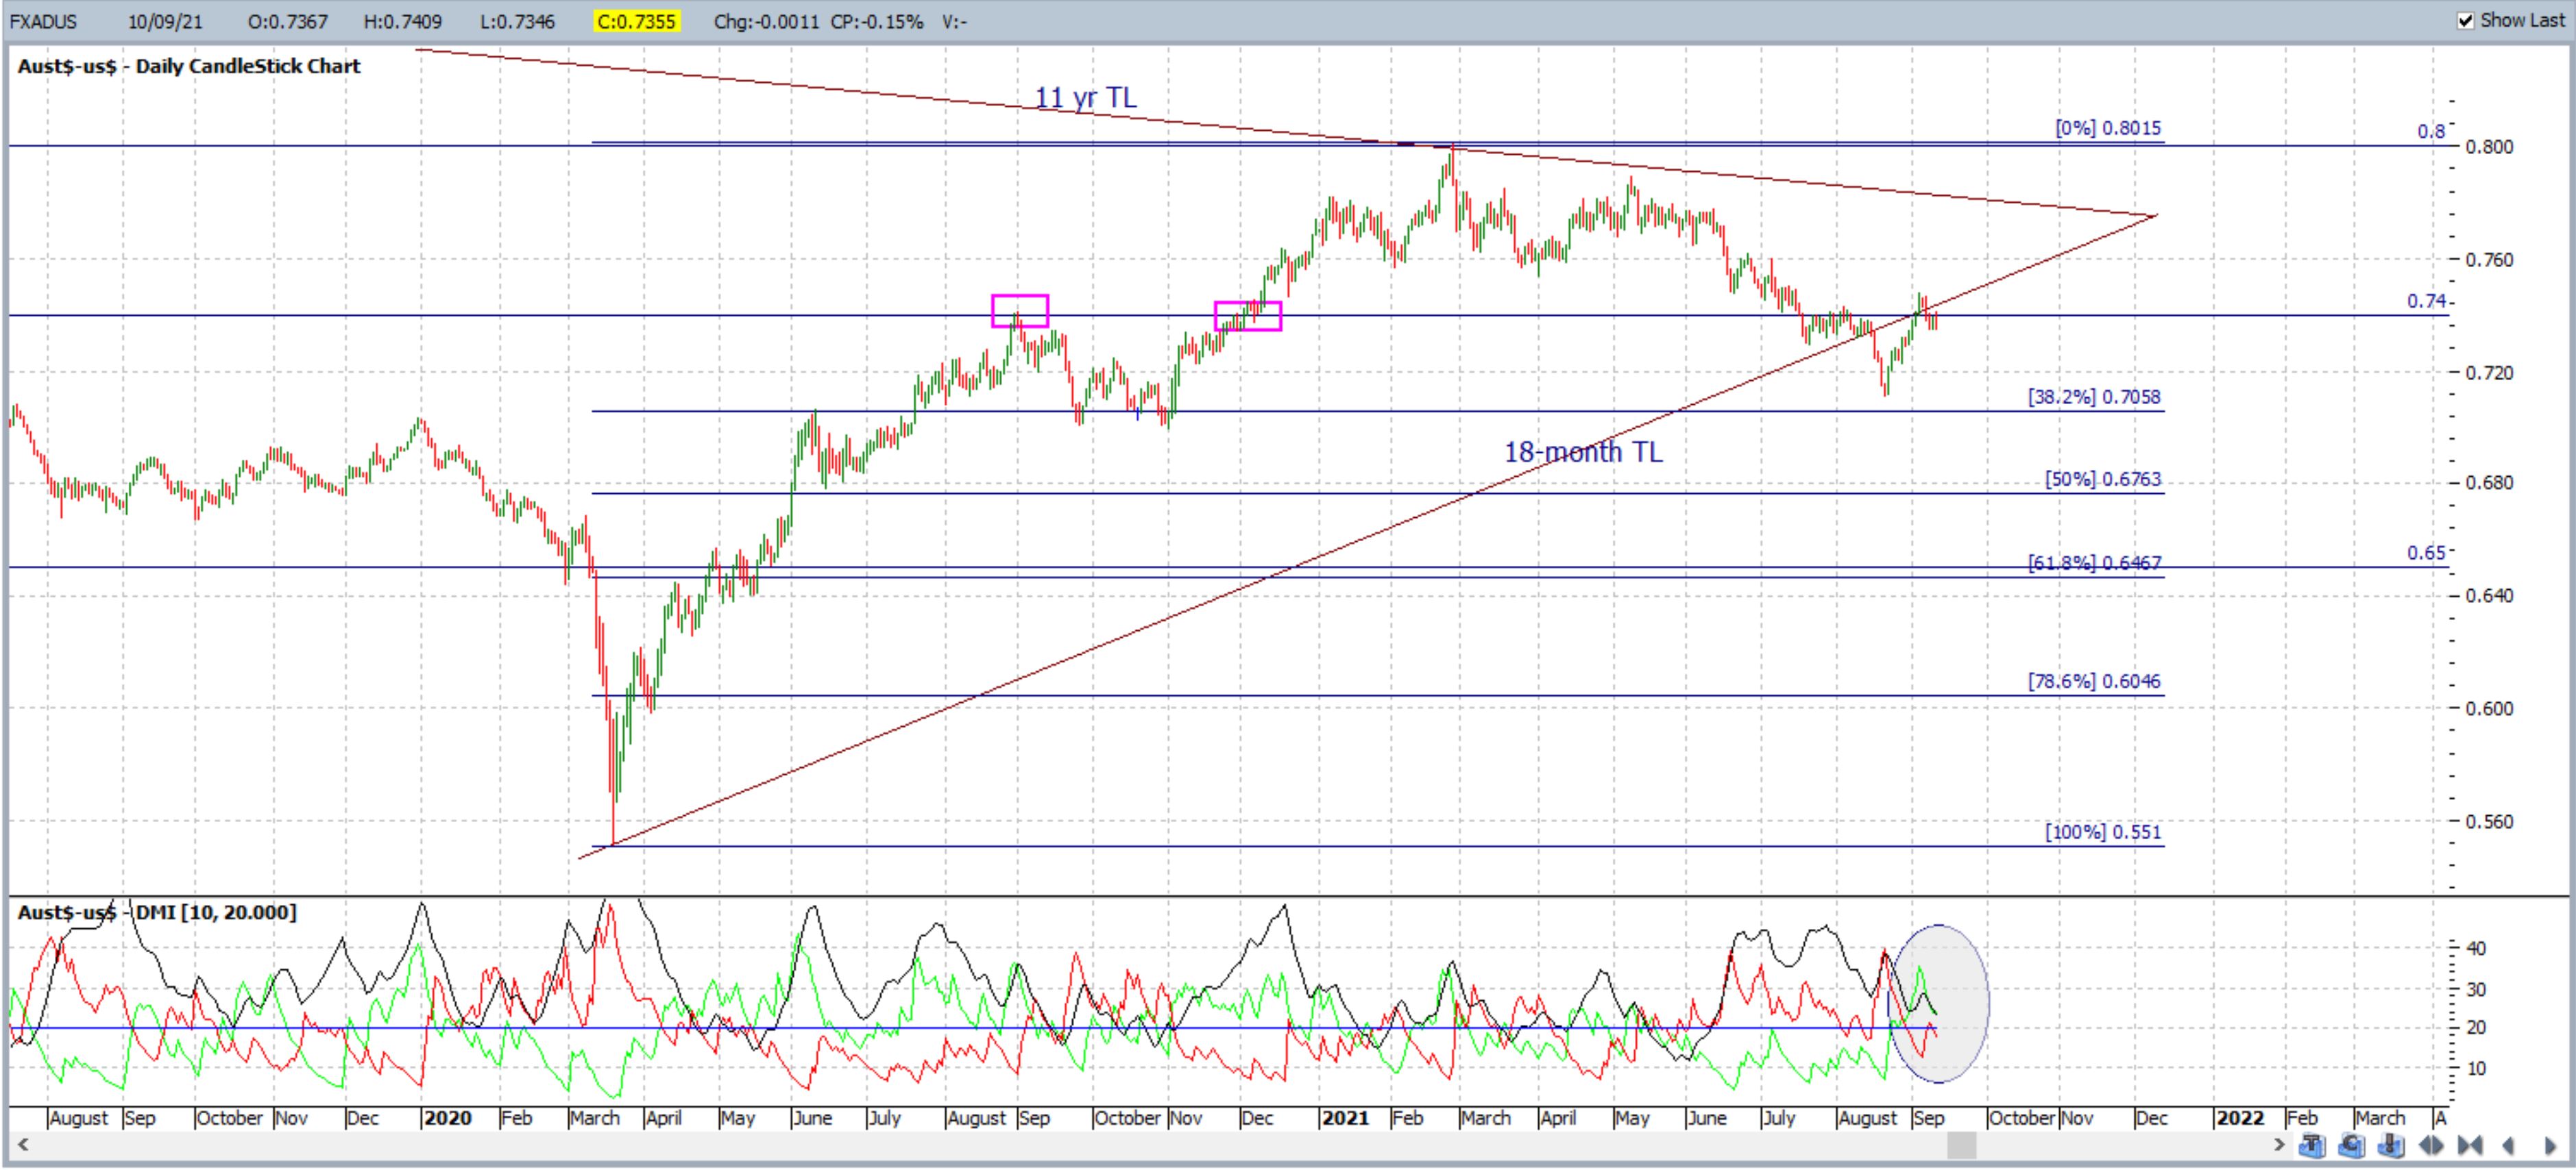Screen dimensions: 2576x1170
Task: Click the blue 'T' chart icon
Action: pos(2312,1146)
